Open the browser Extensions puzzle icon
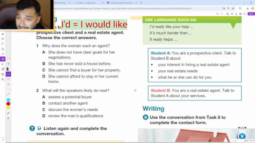 click(x=240, y=8)
